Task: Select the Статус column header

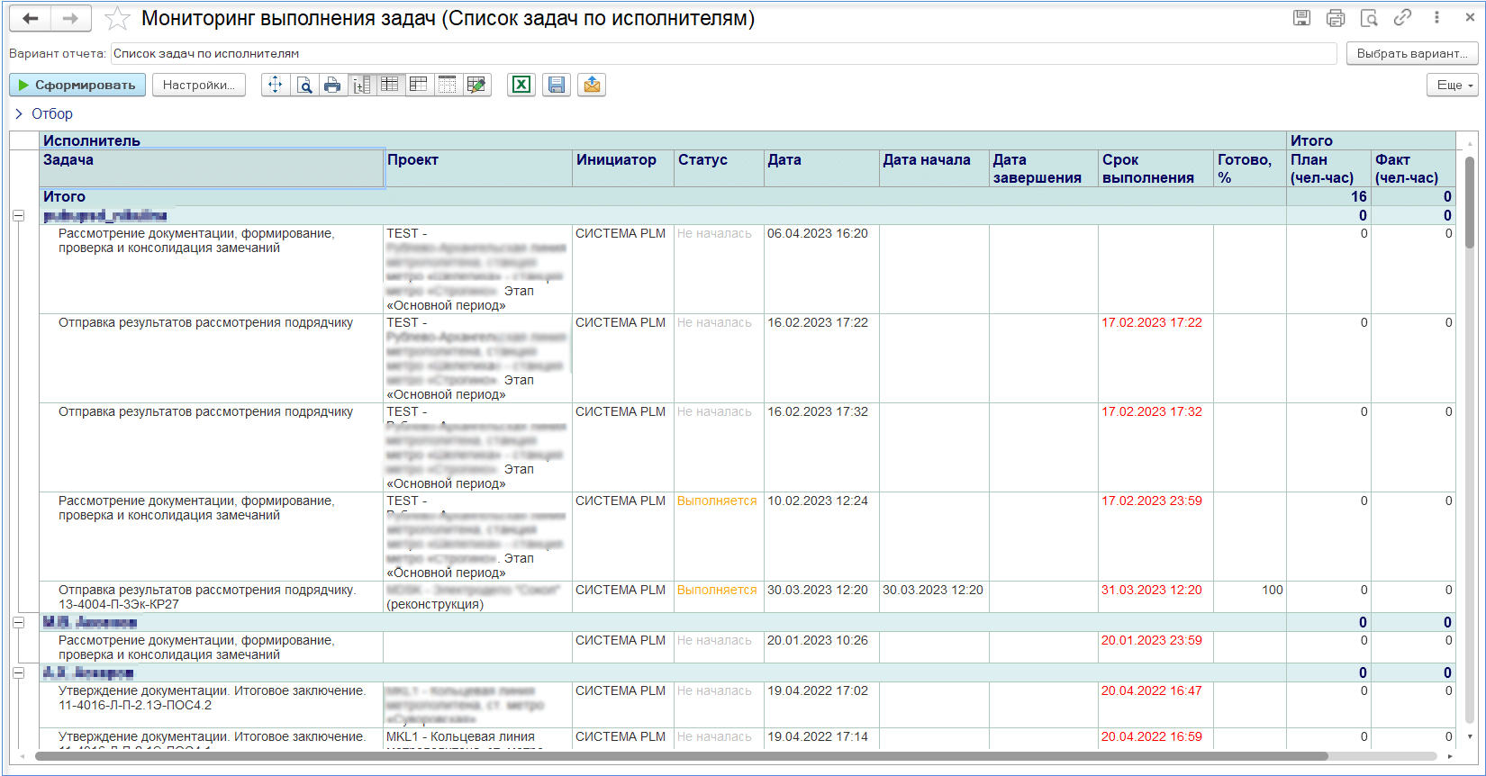Action: click(x=719, y=168)
